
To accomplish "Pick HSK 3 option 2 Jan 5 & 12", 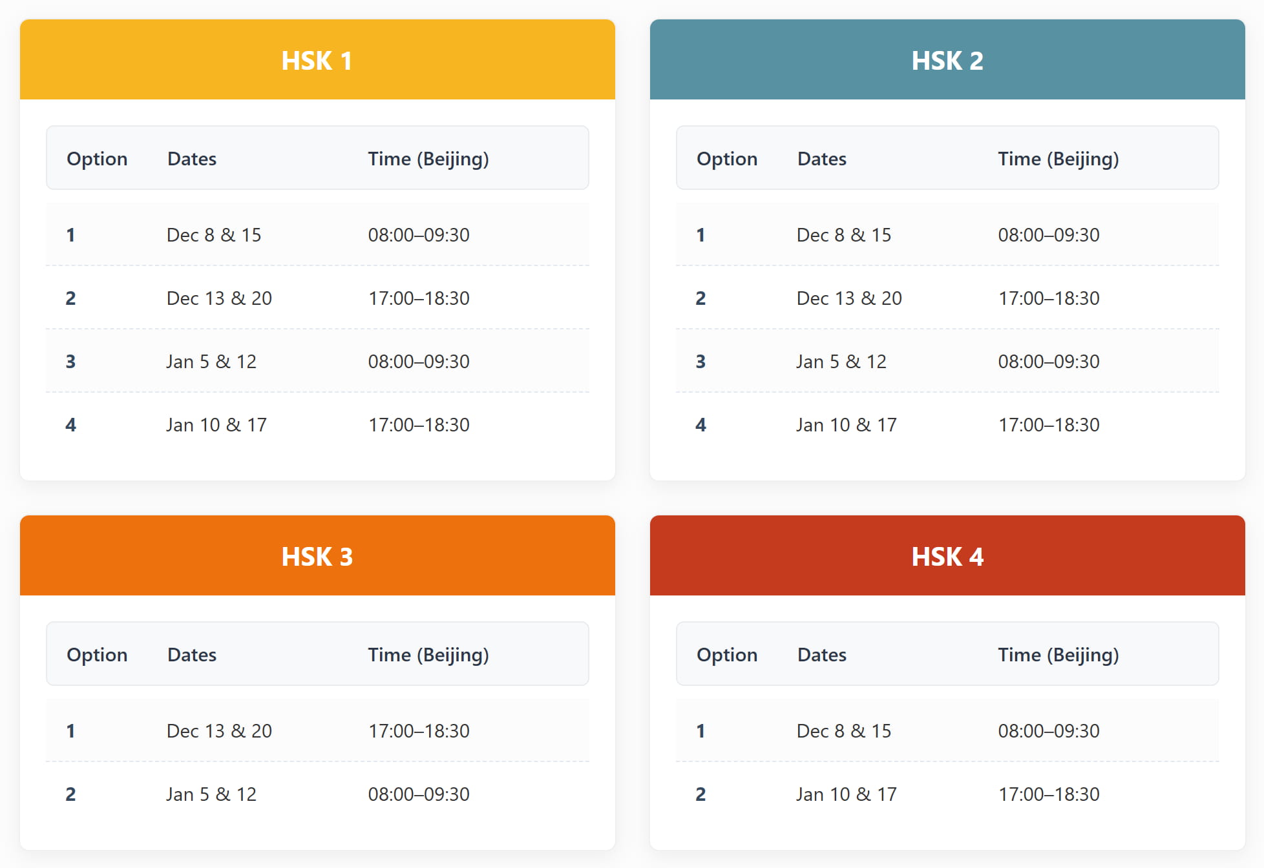I will (211, 794).
